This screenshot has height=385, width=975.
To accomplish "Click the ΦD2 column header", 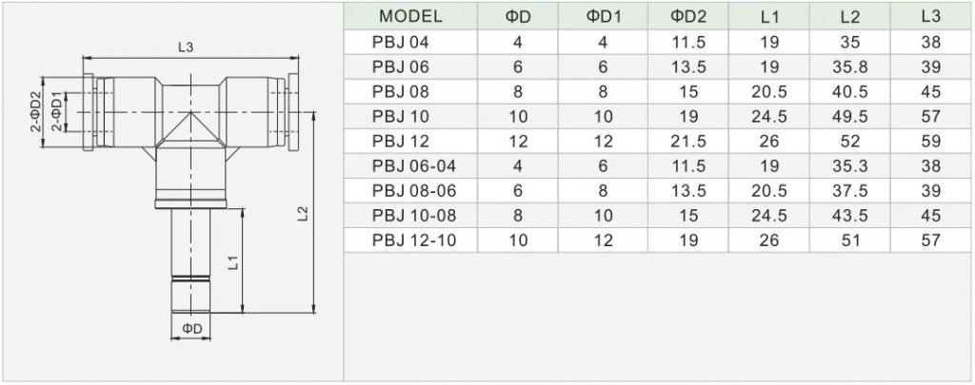I will click(x=687, y=17).
